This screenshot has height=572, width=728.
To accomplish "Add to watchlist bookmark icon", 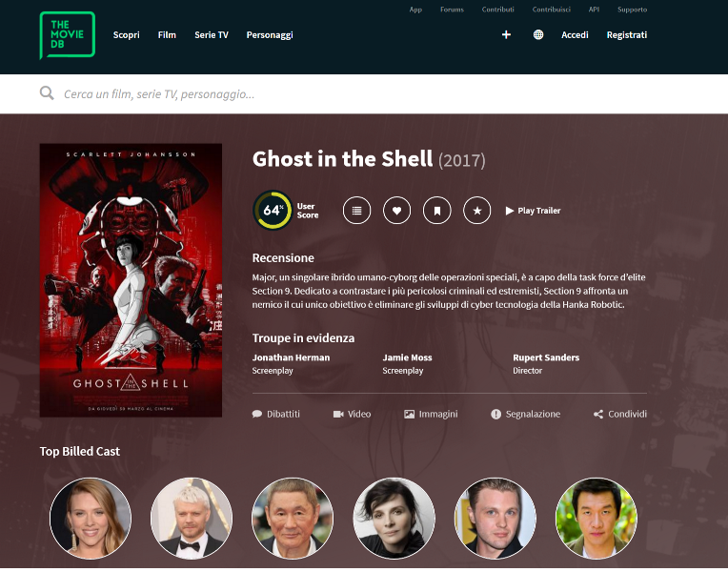I will [x=436, y=211].
